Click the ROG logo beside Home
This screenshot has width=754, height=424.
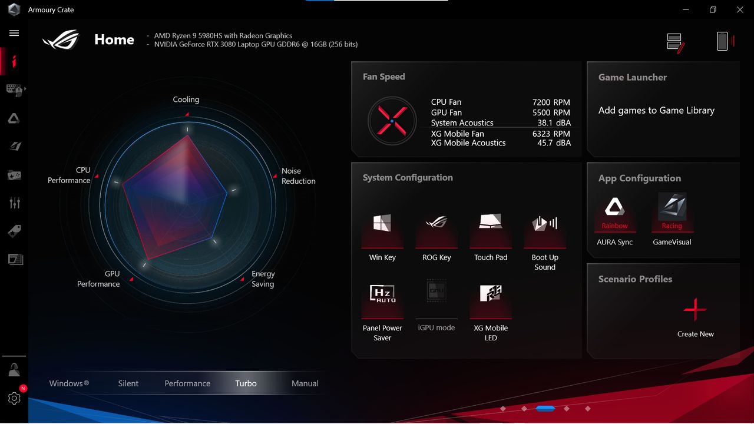coord(61,39)
